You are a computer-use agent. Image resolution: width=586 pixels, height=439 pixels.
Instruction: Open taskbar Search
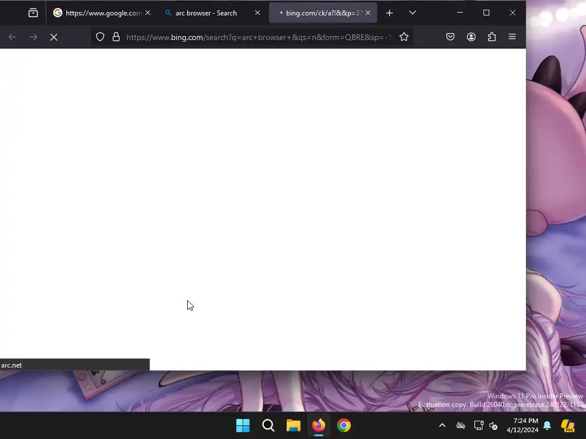point(268,425)
